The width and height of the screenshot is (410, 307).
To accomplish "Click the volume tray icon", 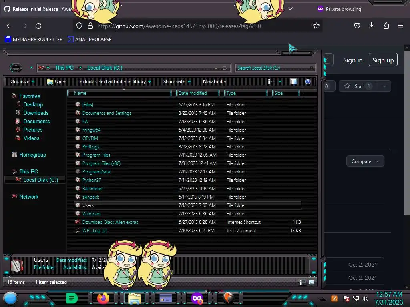I will point(365,299).
